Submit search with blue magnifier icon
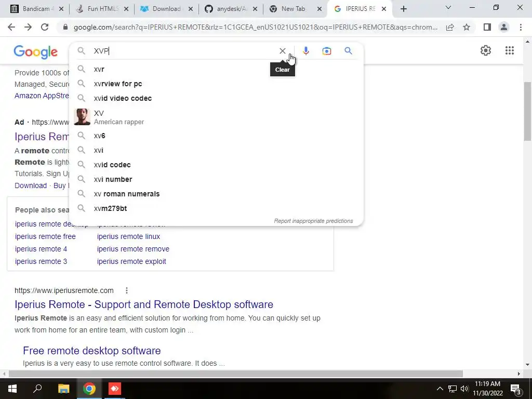This screenshot has width=532, height=399. 348,51
